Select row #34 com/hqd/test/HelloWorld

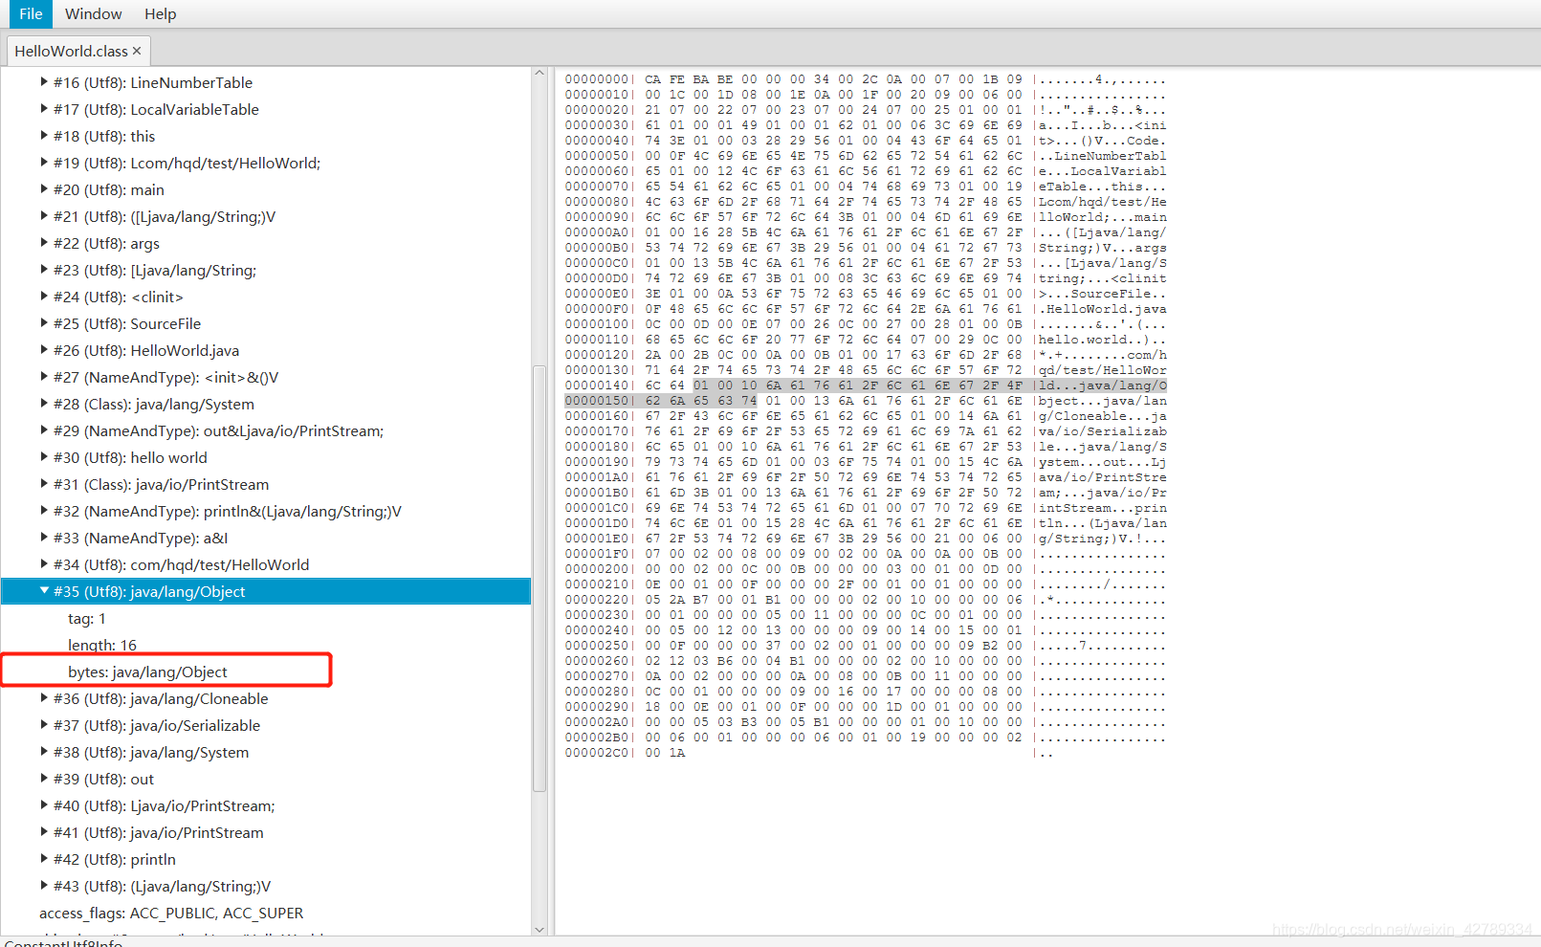tap(266, 564)
